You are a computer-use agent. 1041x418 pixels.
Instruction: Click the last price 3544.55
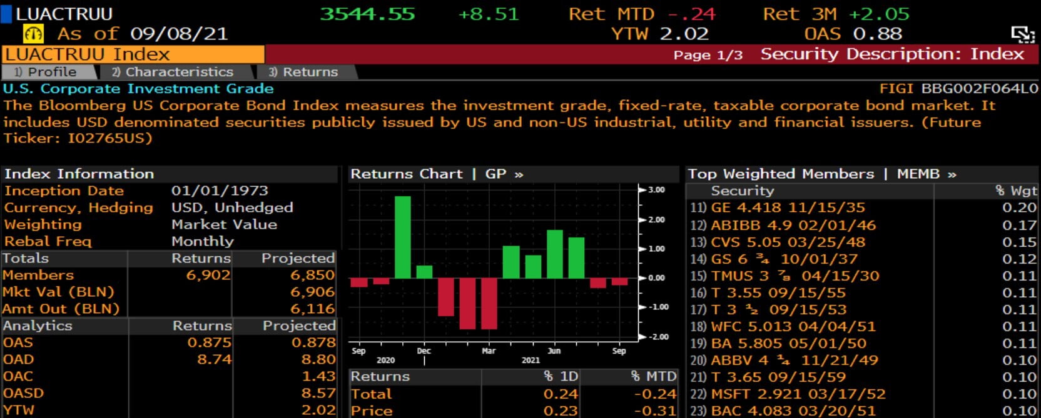(x=367, y=14)
